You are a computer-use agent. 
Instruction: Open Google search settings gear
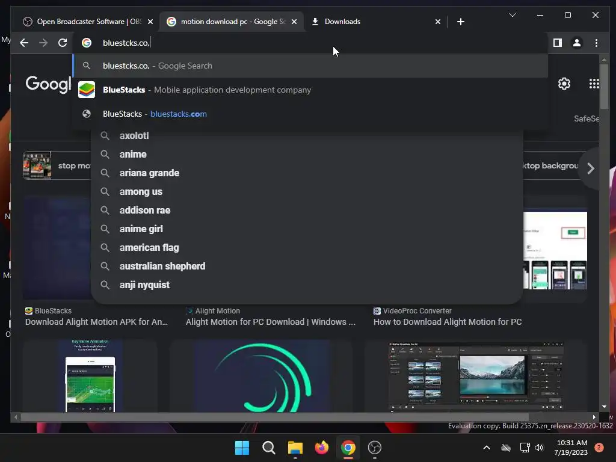point(564,84)
